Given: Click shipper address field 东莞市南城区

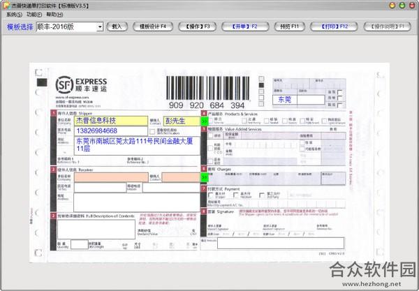Looking at the screenshot, I should click(137, 146).
